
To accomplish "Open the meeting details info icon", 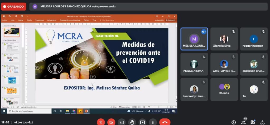I will click(233, 122).
